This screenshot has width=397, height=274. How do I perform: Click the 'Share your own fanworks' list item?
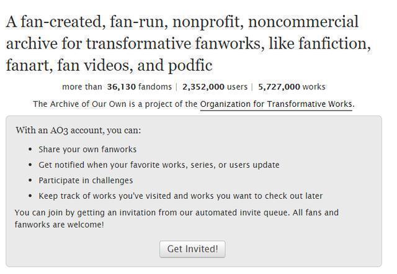[87, 149]
